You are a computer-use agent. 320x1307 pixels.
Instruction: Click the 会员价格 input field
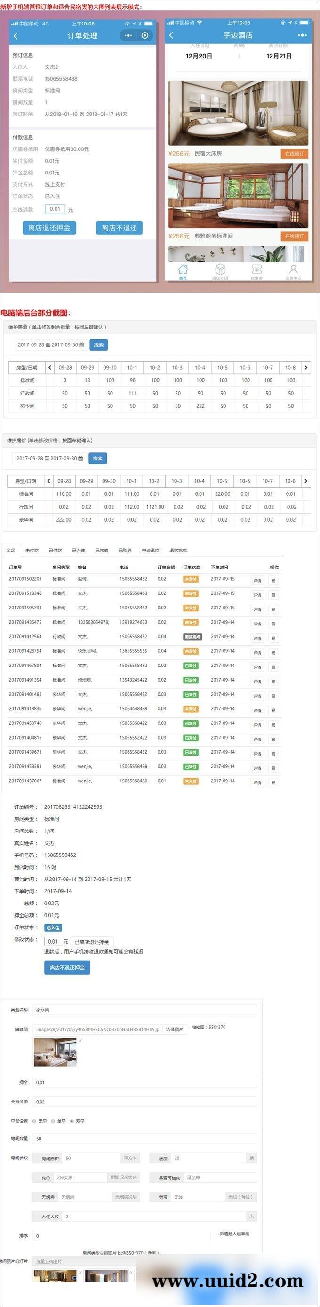(x=145, y=1101)
